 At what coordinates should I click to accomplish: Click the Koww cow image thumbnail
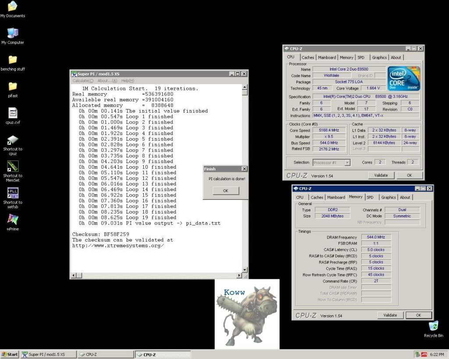coord(247,313)
